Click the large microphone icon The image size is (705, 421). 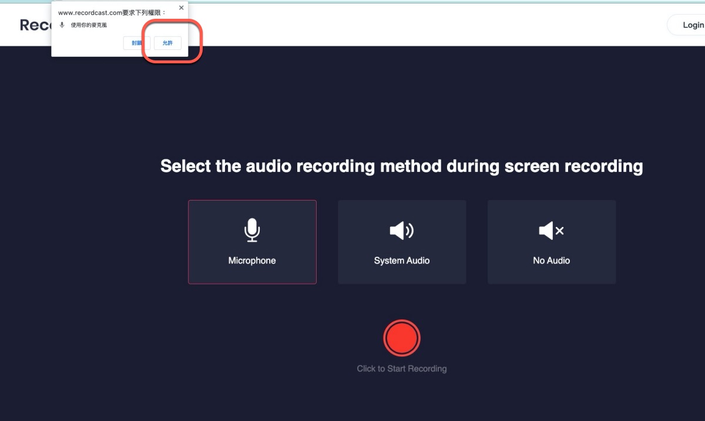tap(252, 230)
